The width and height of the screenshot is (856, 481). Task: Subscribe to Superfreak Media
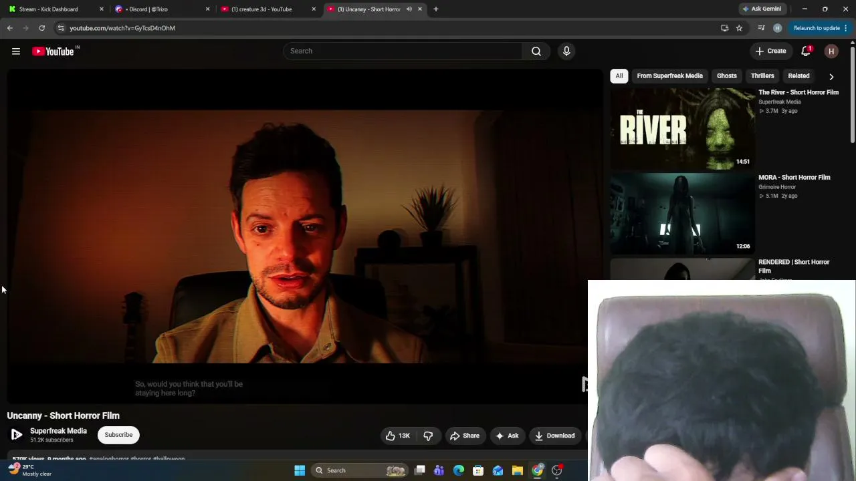pos(118,435)
